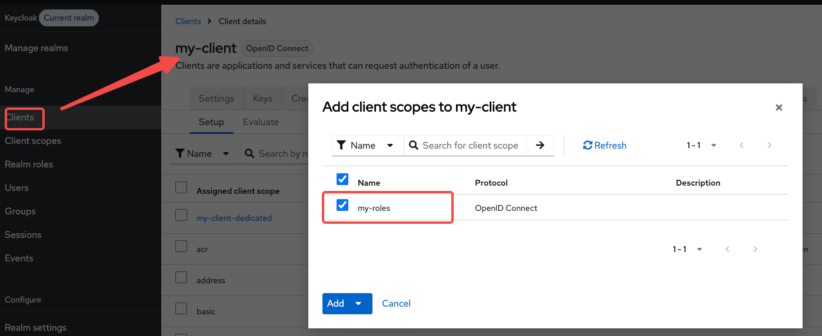
Task: Click the OpenID Connect protocol cell
Action: coord(506,208)
